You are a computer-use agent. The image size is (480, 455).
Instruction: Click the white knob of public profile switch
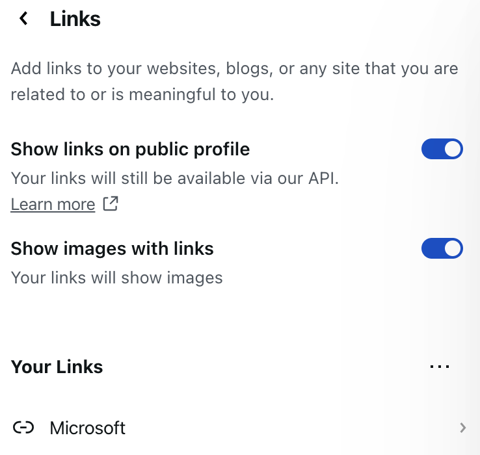click(x=453, y=149)
